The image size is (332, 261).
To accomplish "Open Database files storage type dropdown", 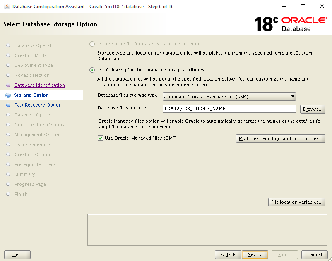I will pyautogui.click(x=229, y=97).
